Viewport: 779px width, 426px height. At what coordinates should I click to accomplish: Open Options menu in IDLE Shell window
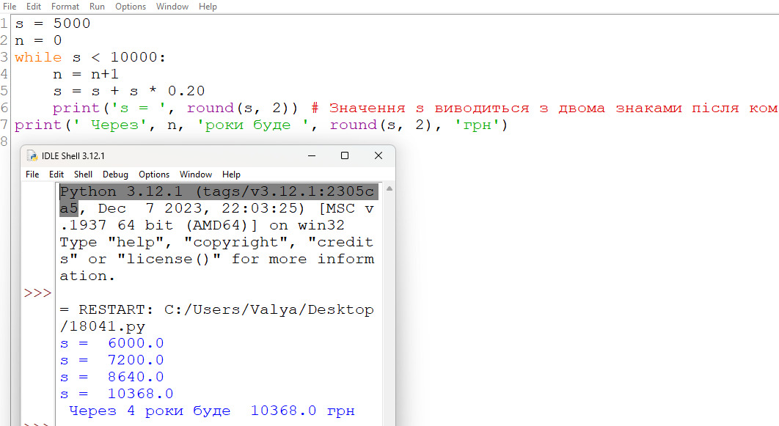pyautogui.click(x=154, y=175)
